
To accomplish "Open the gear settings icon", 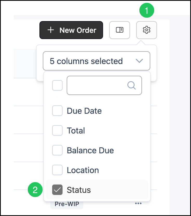I will click(x=146, y=30).
